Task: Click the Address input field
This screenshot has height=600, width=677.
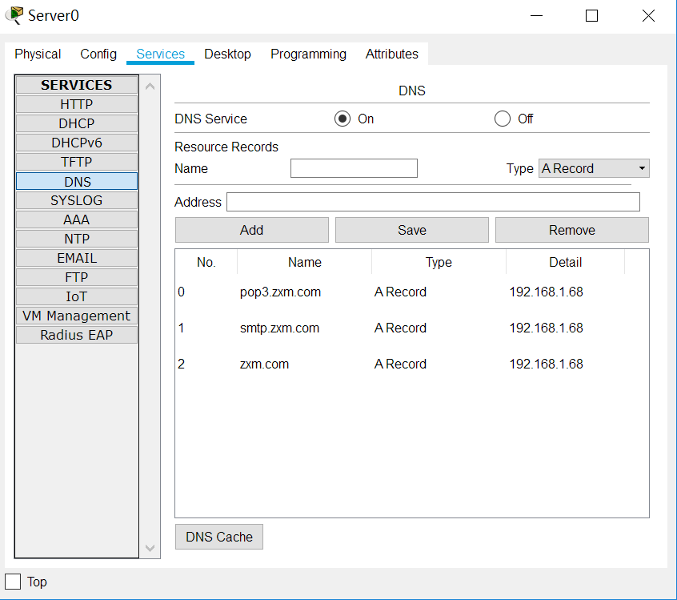Action: (x=433, y=202)
